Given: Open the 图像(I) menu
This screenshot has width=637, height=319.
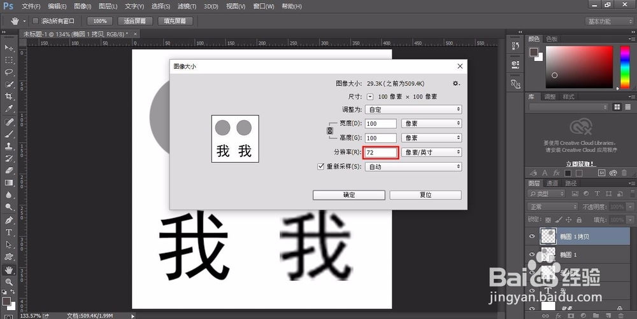Looking at the screenshot, I should (x=83, y=6).
